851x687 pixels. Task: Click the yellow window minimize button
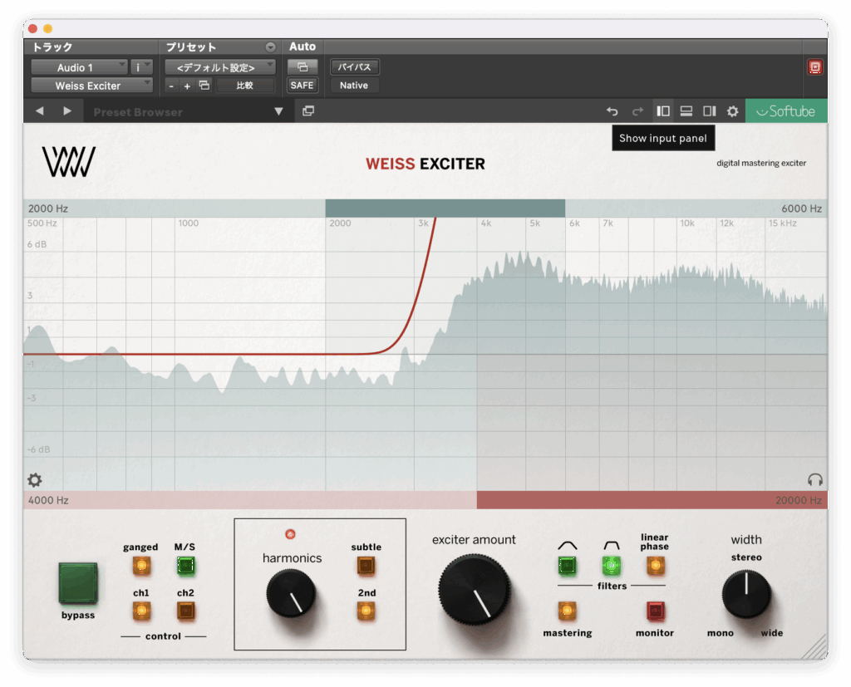47,29
